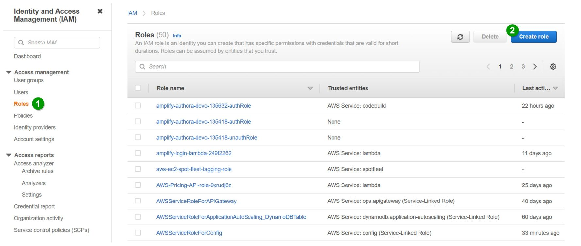Open Policies in the sidebar
581x246 pixels.
pos(23,116)
